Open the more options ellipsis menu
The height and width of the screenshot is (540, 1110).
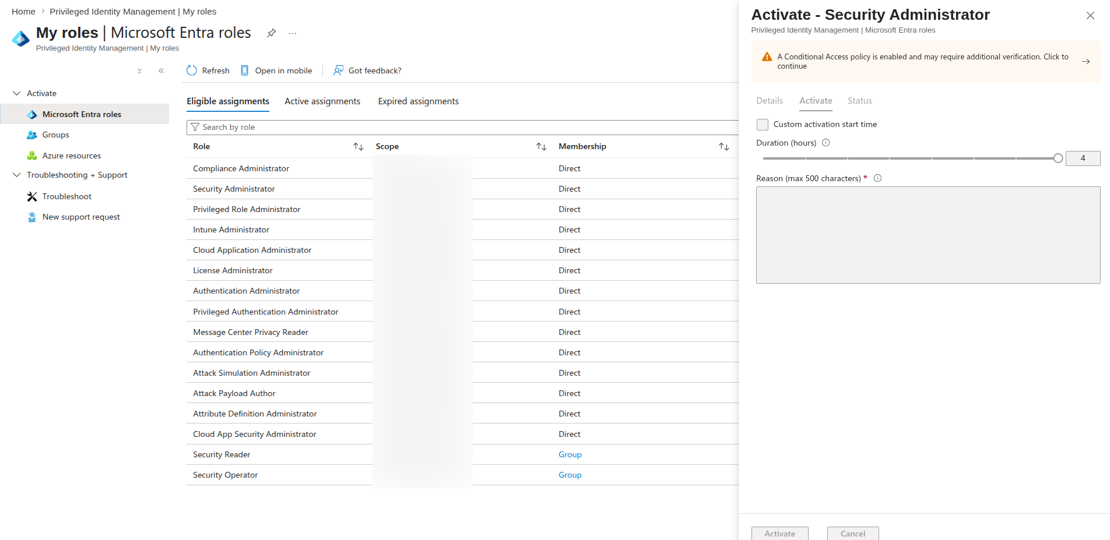(x=293, y=33)
